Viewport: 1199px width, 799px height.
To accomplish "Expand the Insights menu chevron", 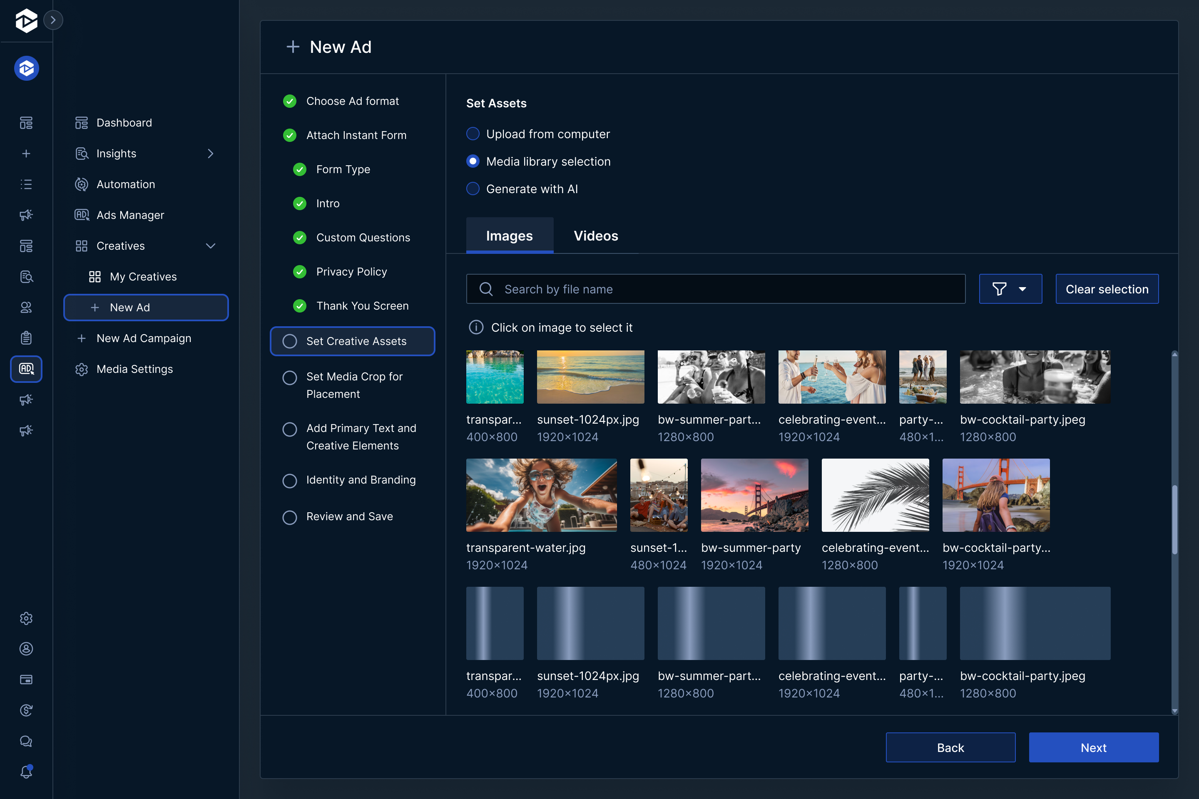I will pos(211,154).
